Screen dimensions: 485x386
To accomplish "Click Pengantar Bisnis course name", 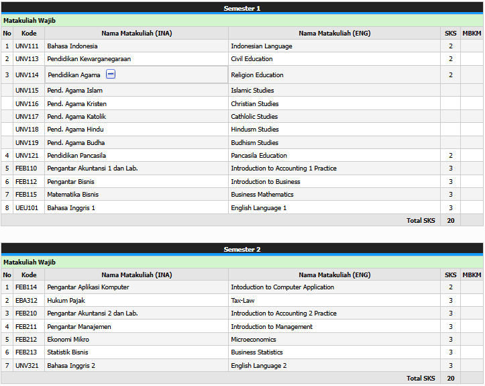I will (x=70, y=182).
